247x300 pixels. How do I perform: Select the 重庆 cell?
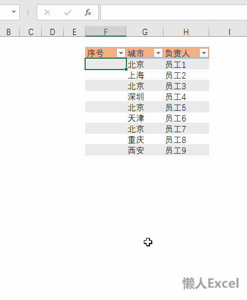(x=145, y=139)
